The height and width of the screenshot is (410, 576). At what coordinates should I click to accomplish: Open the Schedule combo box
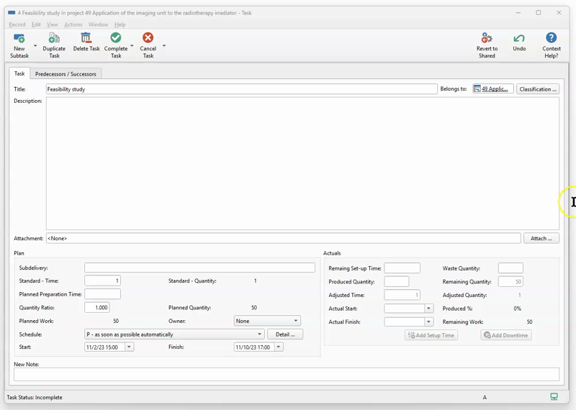[259, 334]
